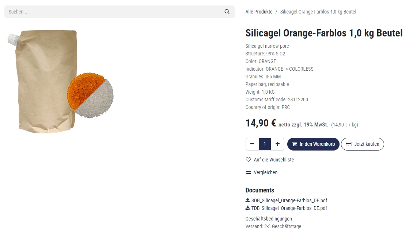Click the search magnifier icon
Screen dimensions: 413x238
[227, 12]
